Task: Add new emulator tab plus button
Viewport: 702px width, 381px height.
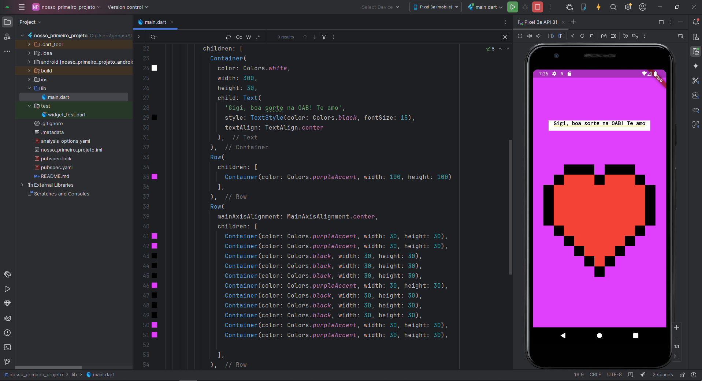Action: (573, 22)
